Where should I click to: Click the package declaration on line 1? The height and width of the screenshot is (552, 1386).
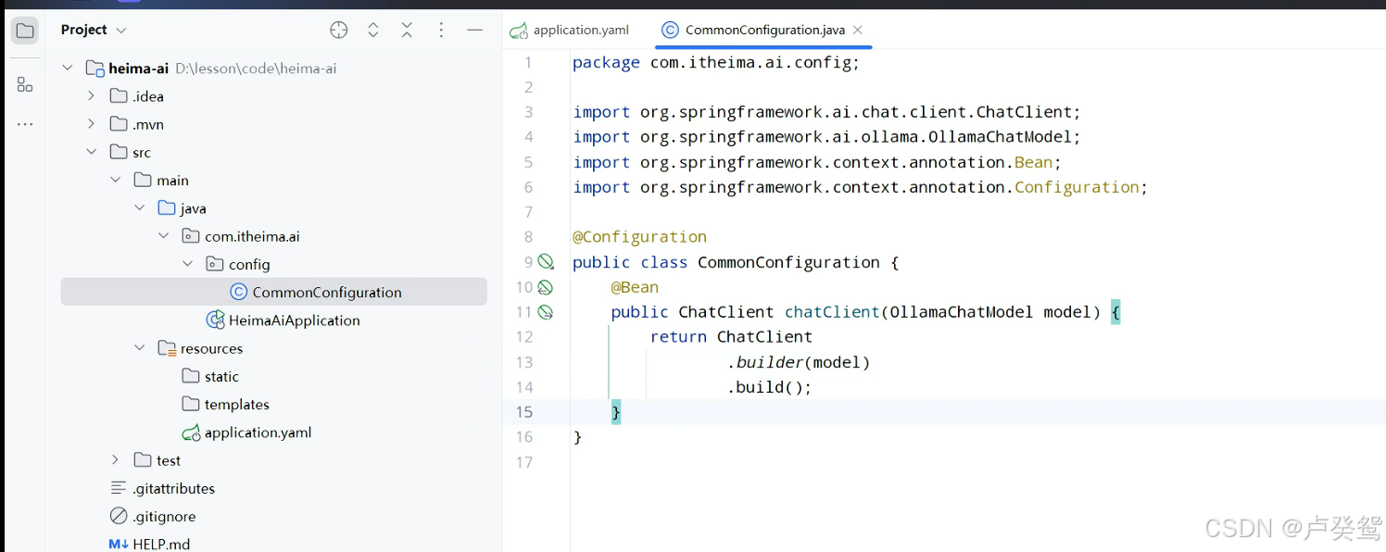point(716,62)
